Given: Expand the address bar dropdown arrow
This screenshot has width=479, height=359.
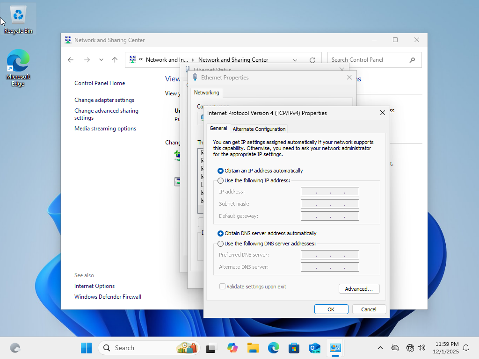Looking at the screenshot, I should point(295,60).
